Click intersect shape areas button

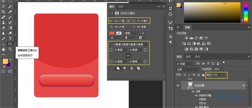pyautogui.click(x=132, y=68)
